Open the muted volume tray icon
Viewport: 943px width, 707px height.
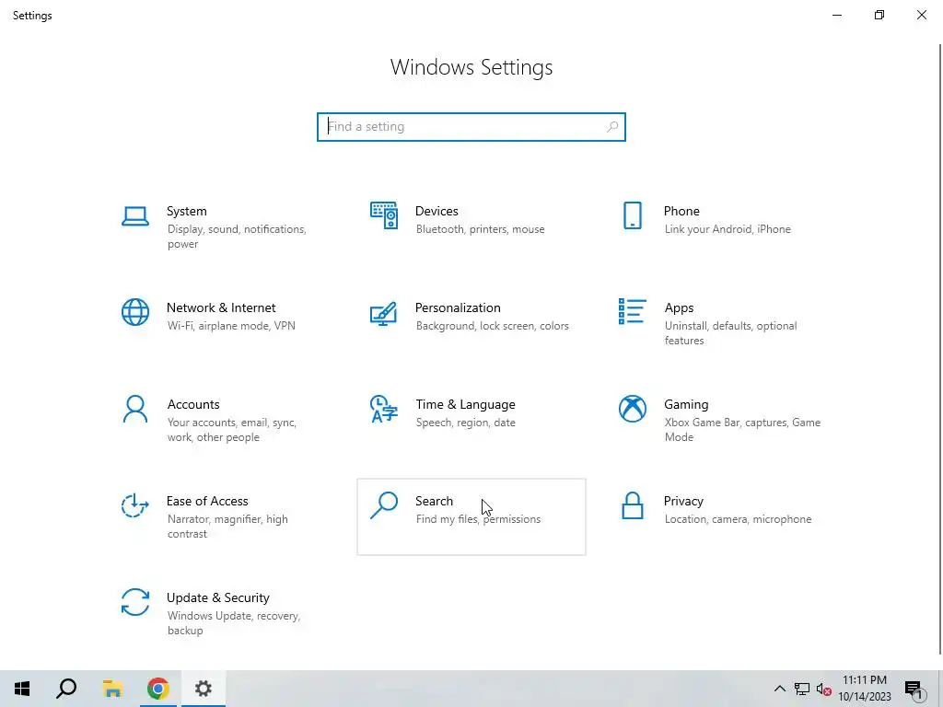(x=824, y=689)
